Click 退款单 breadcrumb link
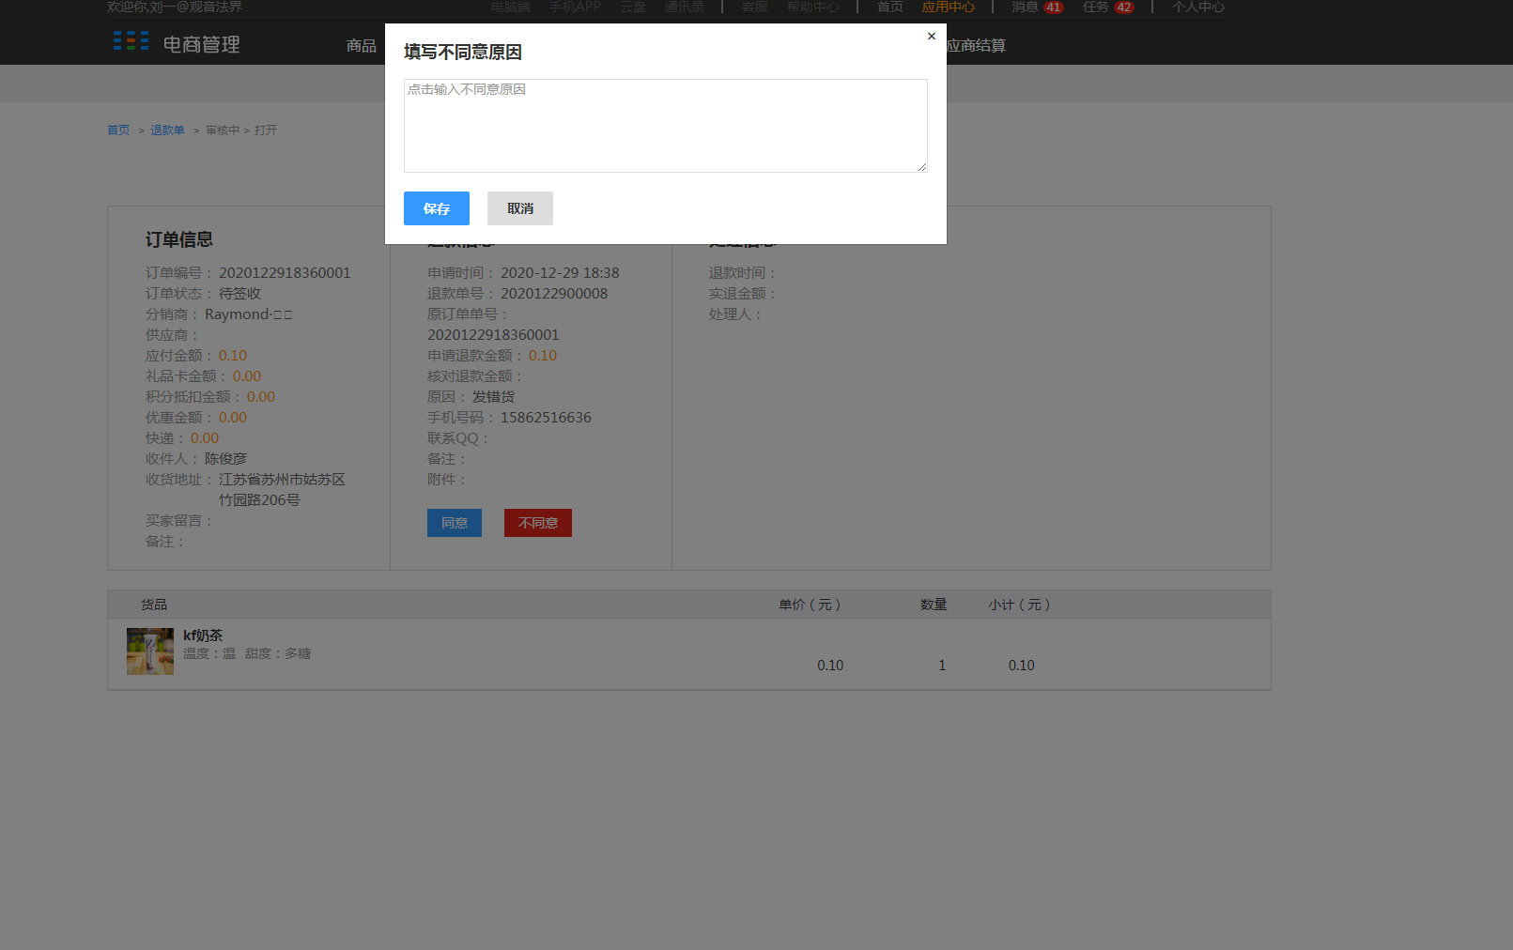 [x=167, y=130]
